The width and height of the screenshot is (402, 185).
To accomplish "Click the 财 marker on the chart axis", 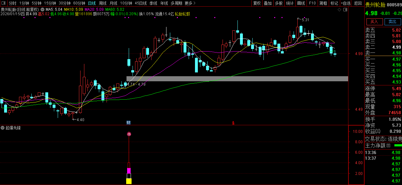I will (x=129, y=122).
